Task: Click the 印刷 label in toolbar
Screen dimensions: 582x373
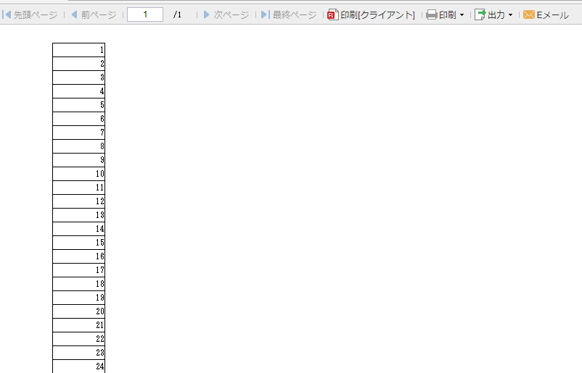Action: pyautogui.click(x=447, y=15)
